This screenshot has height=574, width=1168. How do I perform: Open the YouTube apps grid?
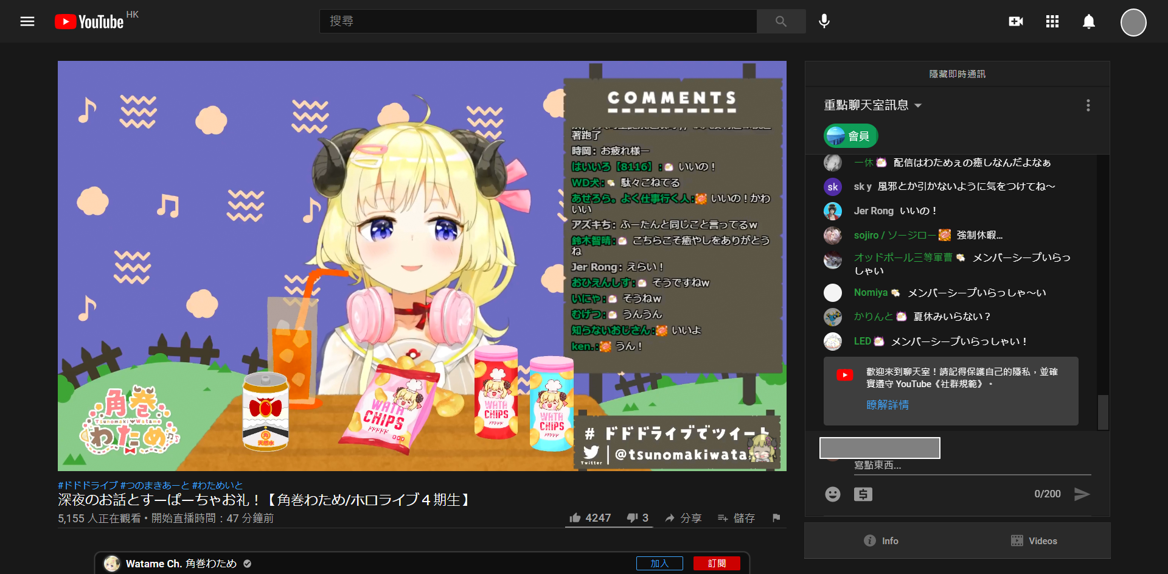(x=1052, y=21)
